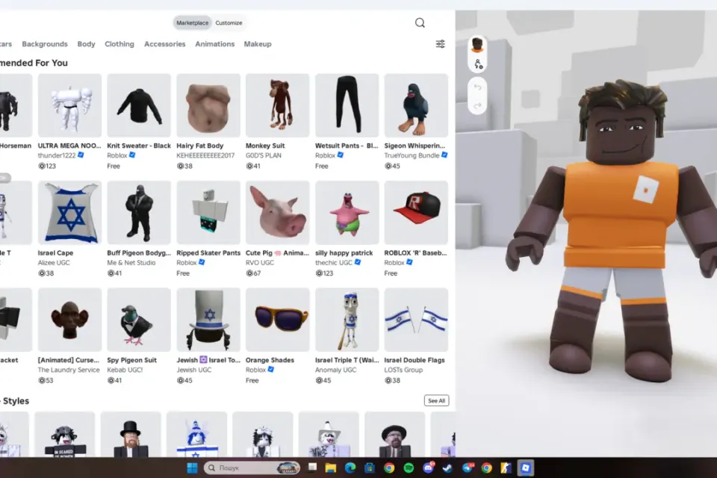The image size is (717, 478).
Task: Select the Israel Triple T thumbnail
Action: click(x=347, y=320)
